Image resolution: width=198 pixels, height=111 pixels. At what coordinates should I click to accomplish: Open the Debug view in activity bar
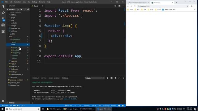[x=3, y=25]
